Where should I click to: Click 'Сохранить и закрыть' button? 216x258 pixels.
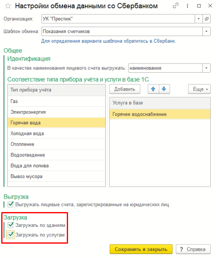click(x=141, y=249)
